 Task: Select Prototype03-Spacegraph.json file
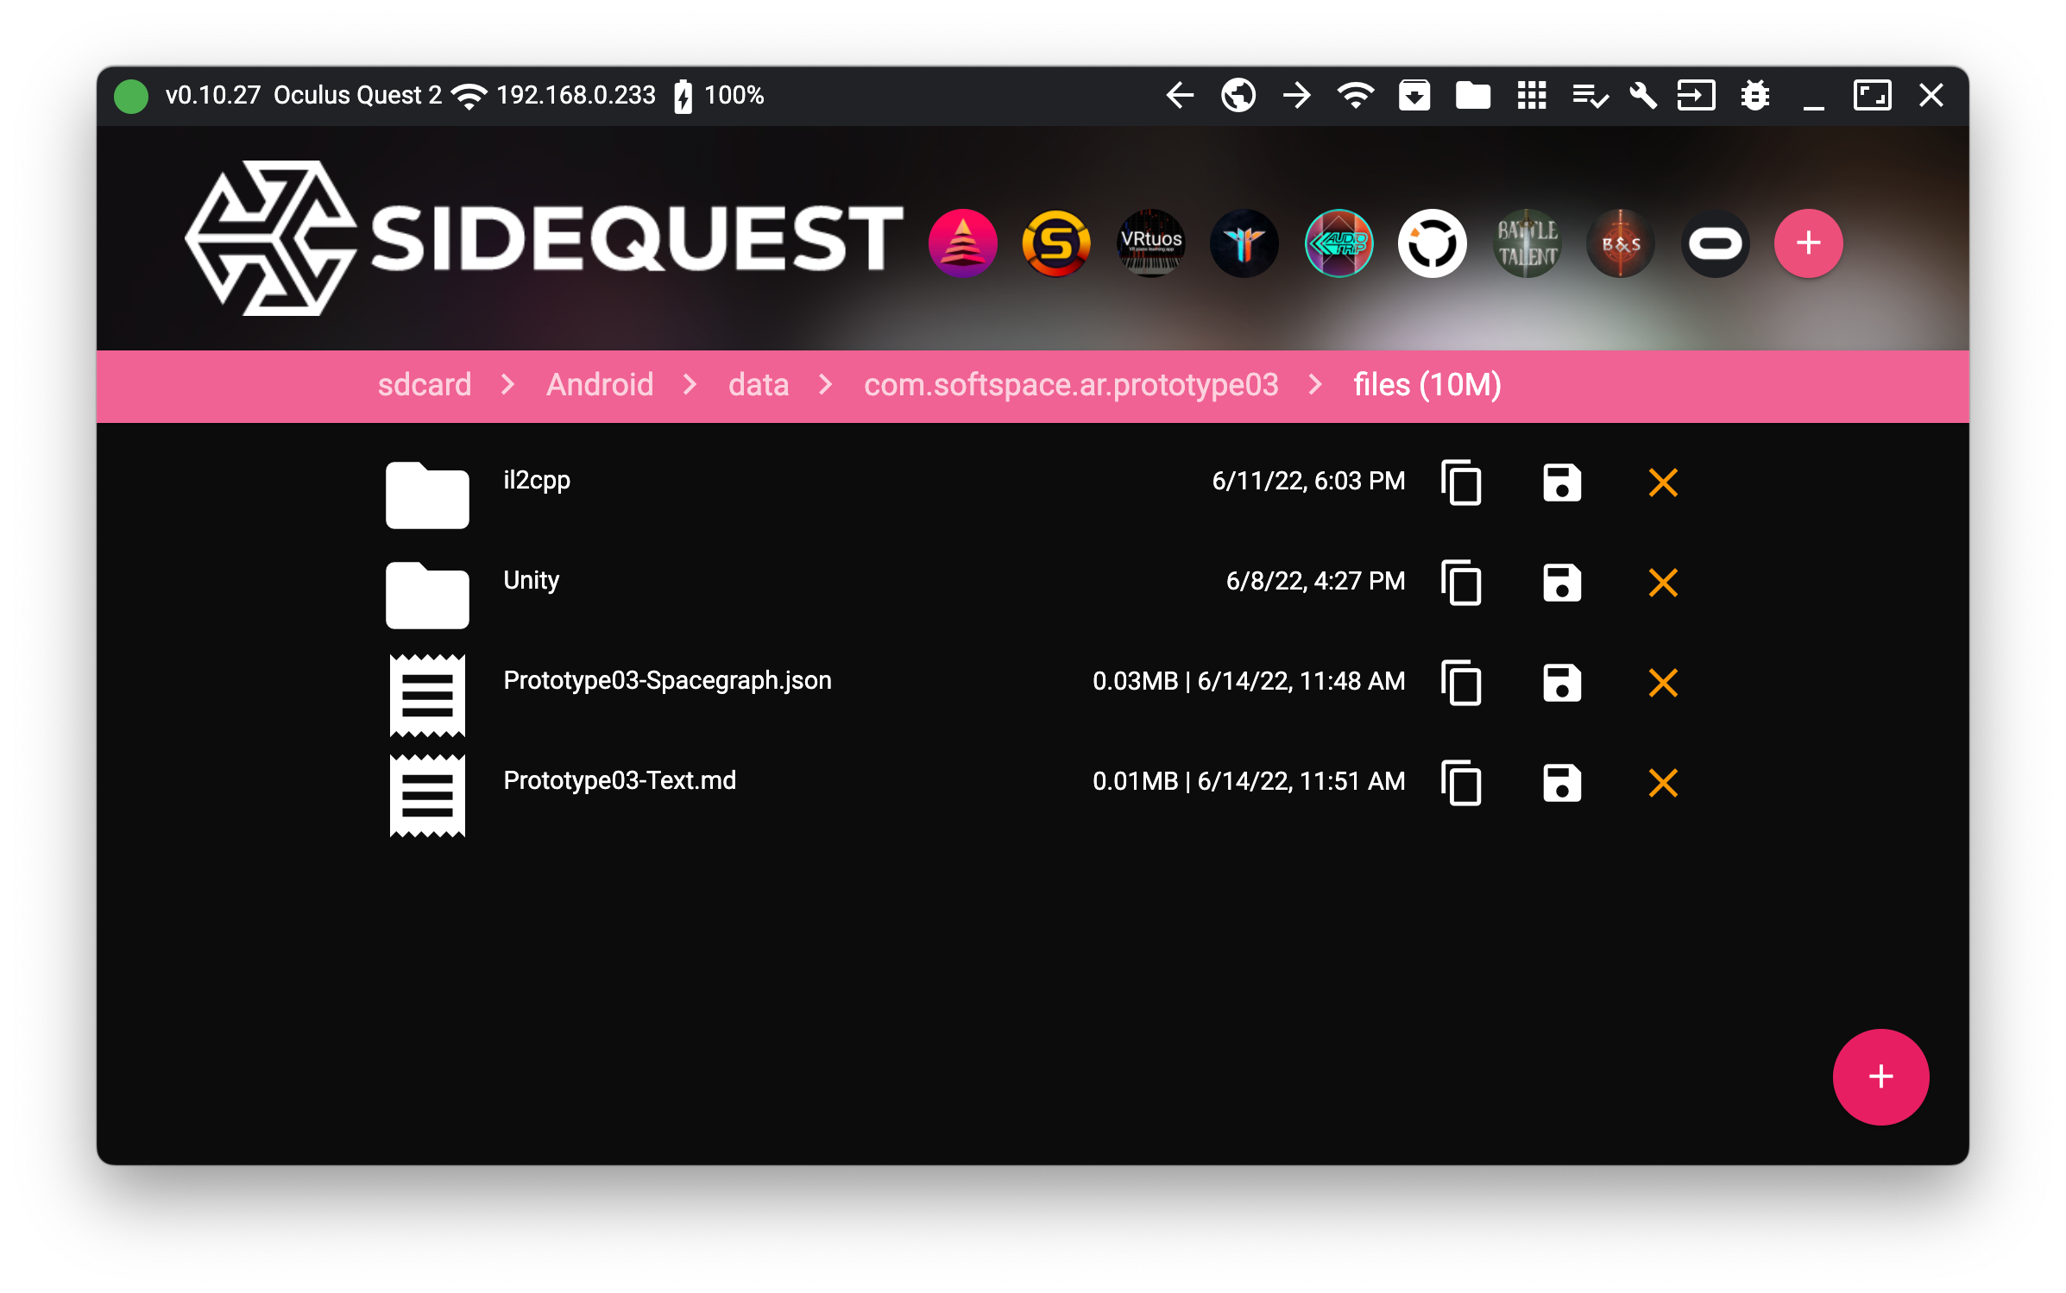point(667,680)
